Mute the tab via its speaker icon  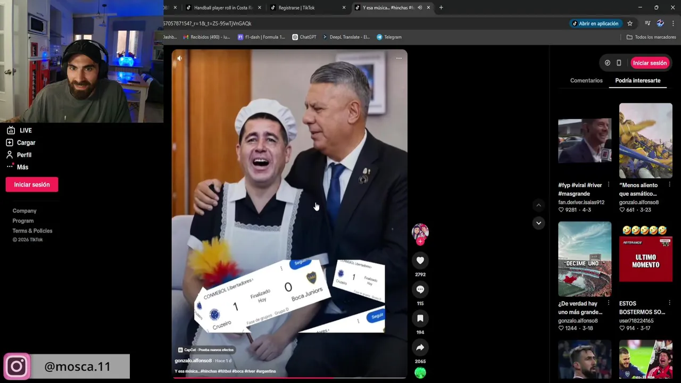[420, 7]
